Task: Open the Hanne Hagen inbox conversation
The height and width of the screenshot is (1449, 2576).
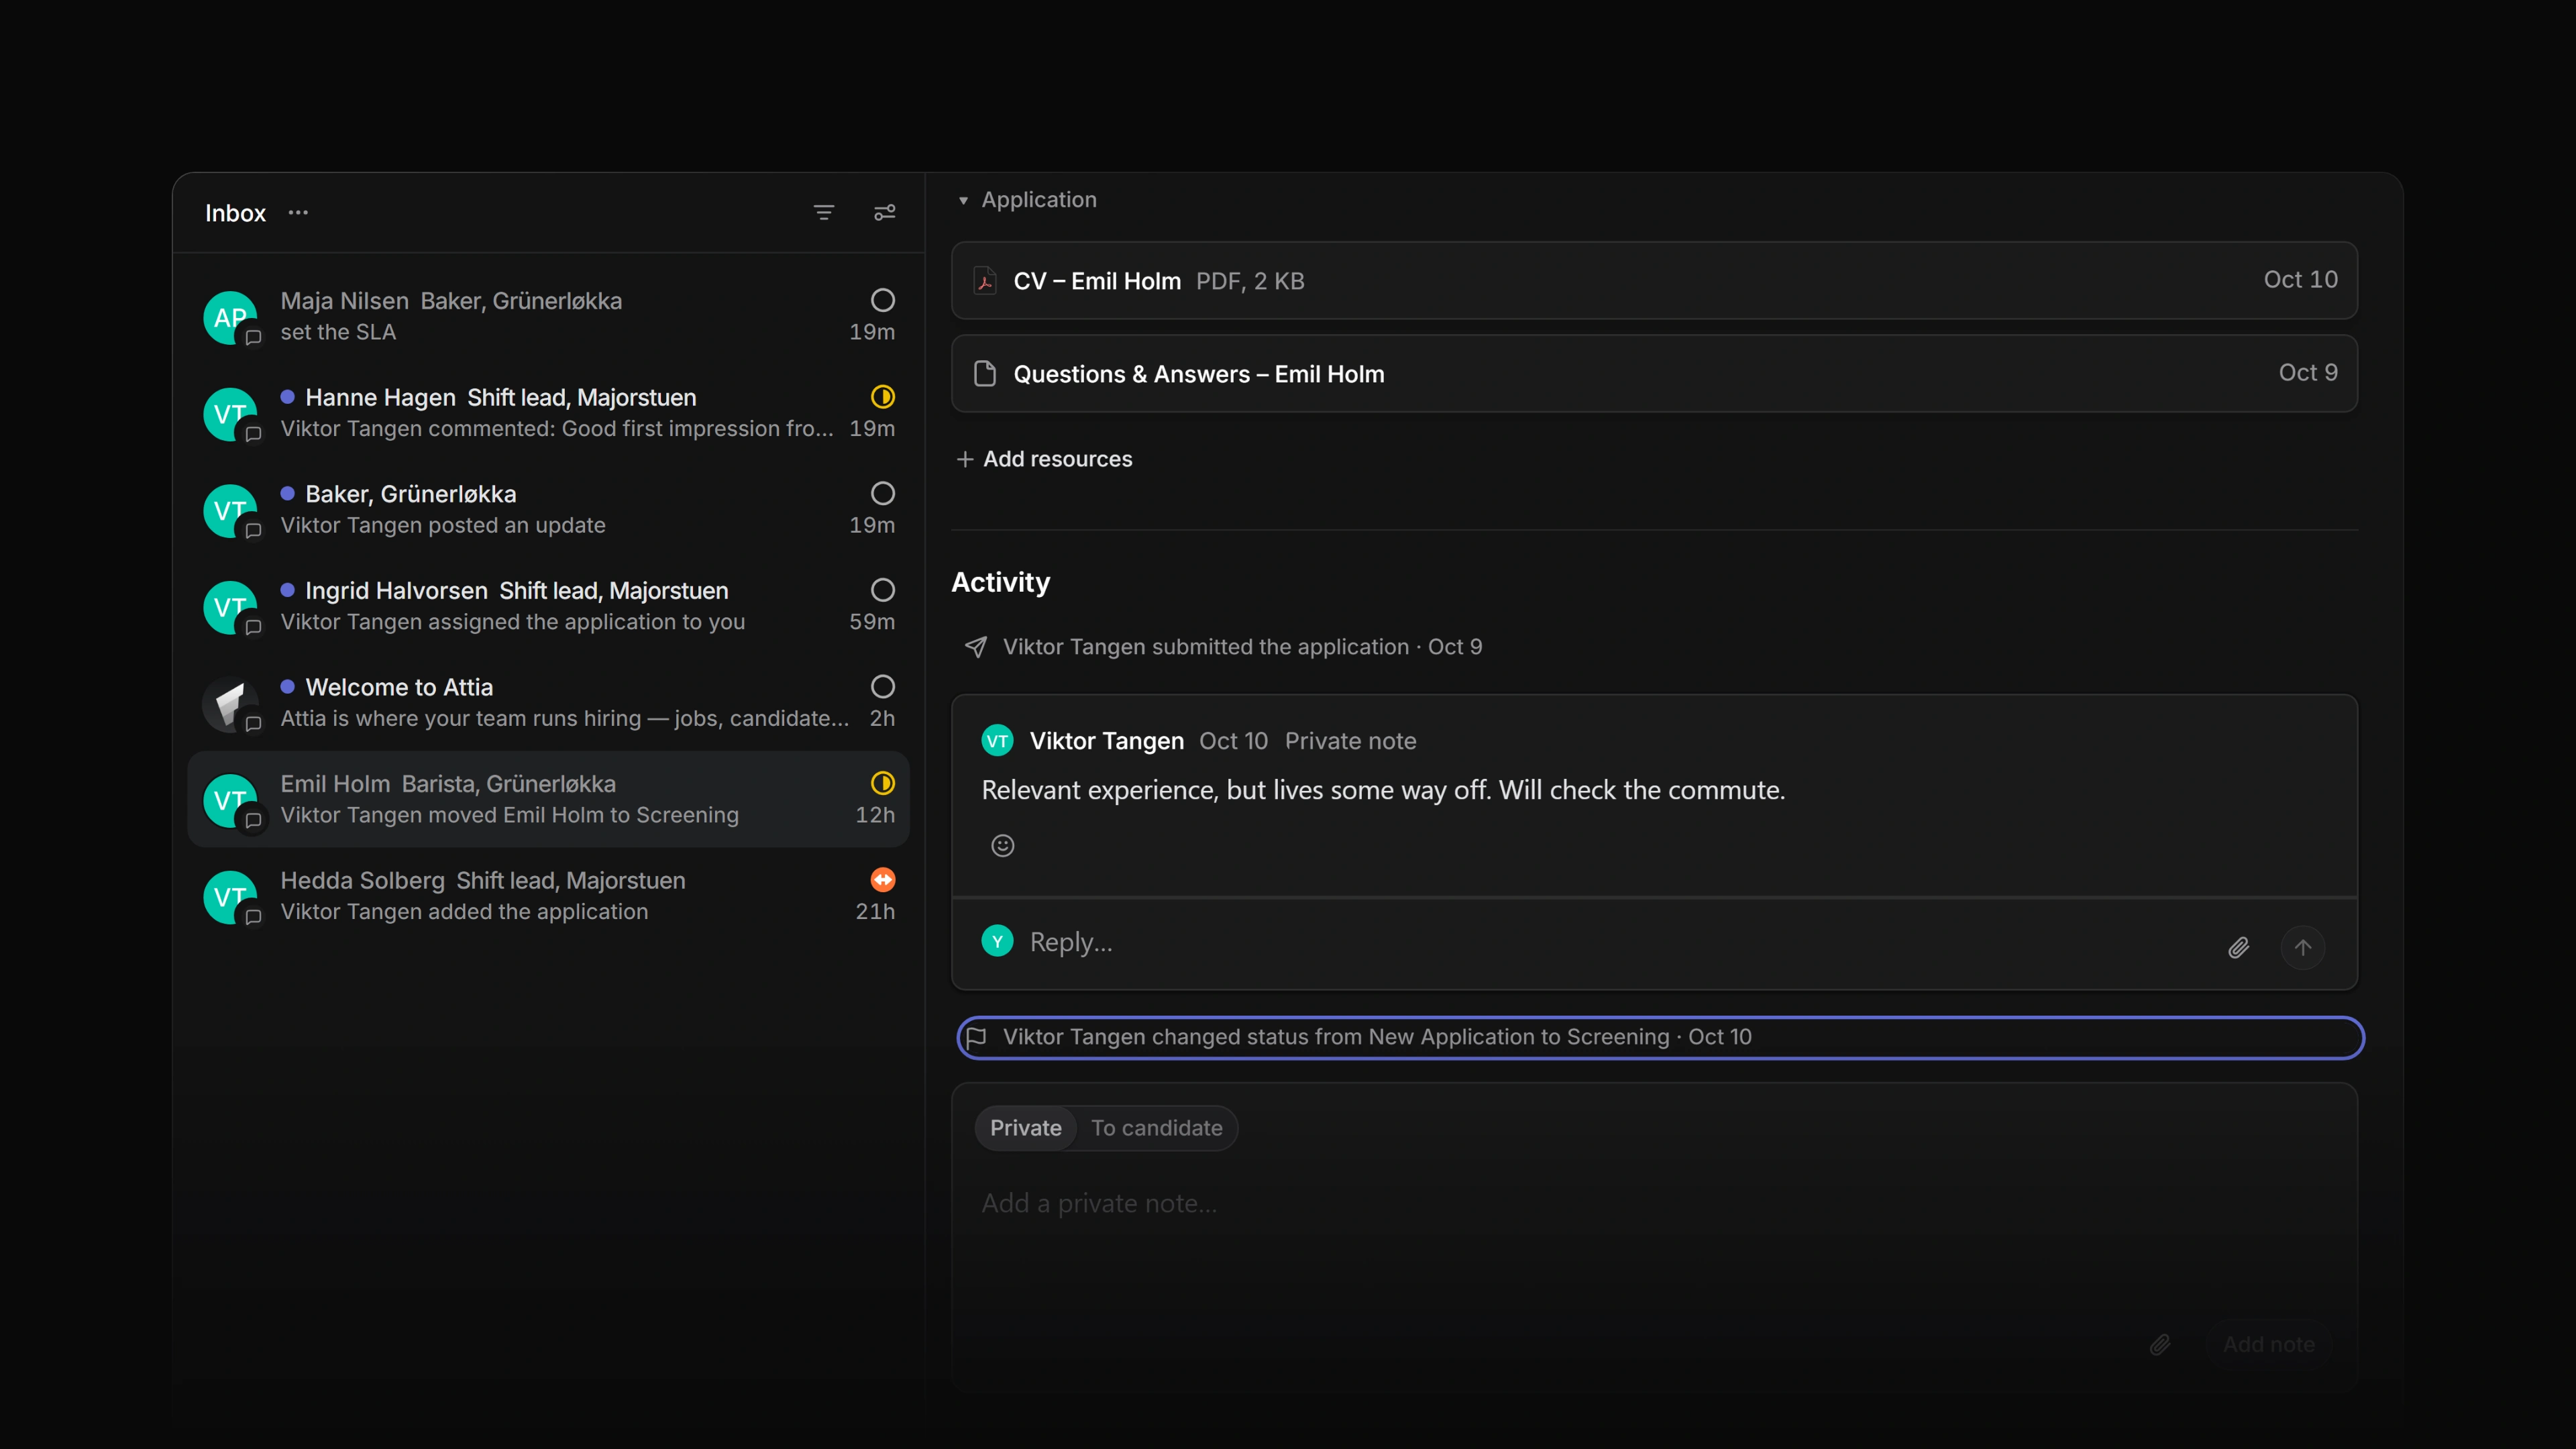Action: (548, 413)
